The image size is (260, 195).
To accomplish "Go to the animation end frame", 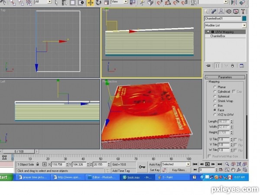I will (x=220, y=164).
